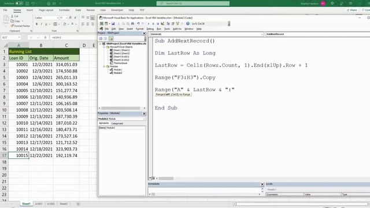Click the Excel Cut scissors icon
370x208 pixels.
click(12, 16)
